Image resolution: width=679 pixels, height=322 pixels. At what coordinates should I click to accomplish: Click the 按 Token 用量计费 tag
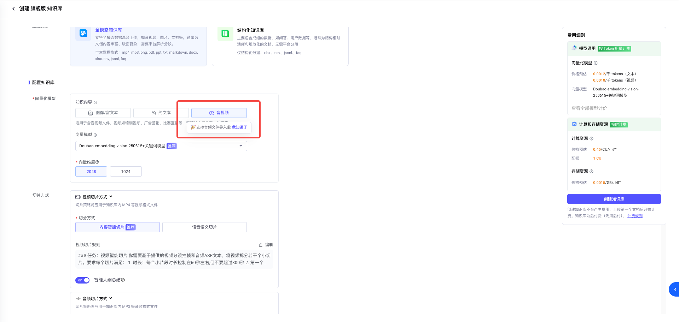[614, 49]
